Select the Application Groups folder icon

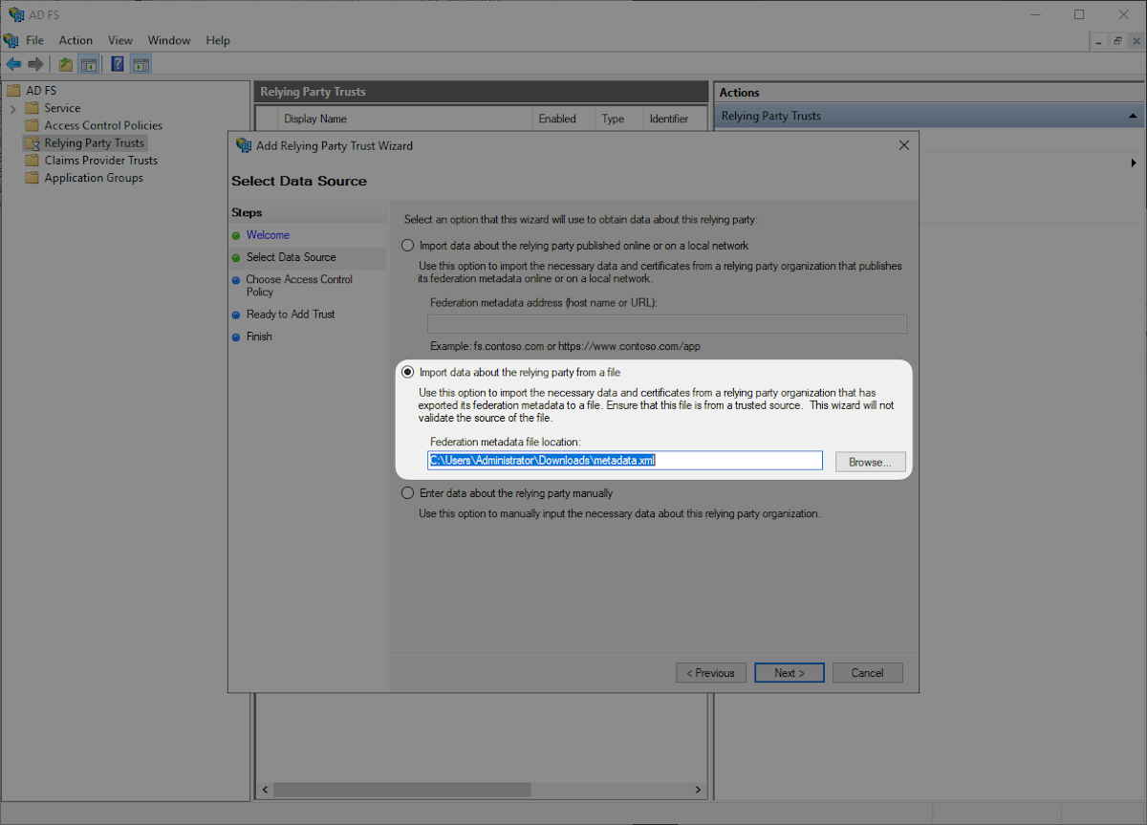(x=32, y=177)
